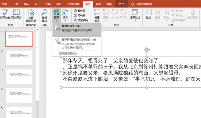Click the 删除 comment icon
201x118 pixels.
coord(106,12)
